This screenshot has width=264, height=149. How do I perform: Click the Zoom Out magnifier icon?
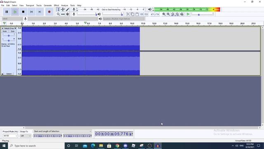click(x=168, y=14)
